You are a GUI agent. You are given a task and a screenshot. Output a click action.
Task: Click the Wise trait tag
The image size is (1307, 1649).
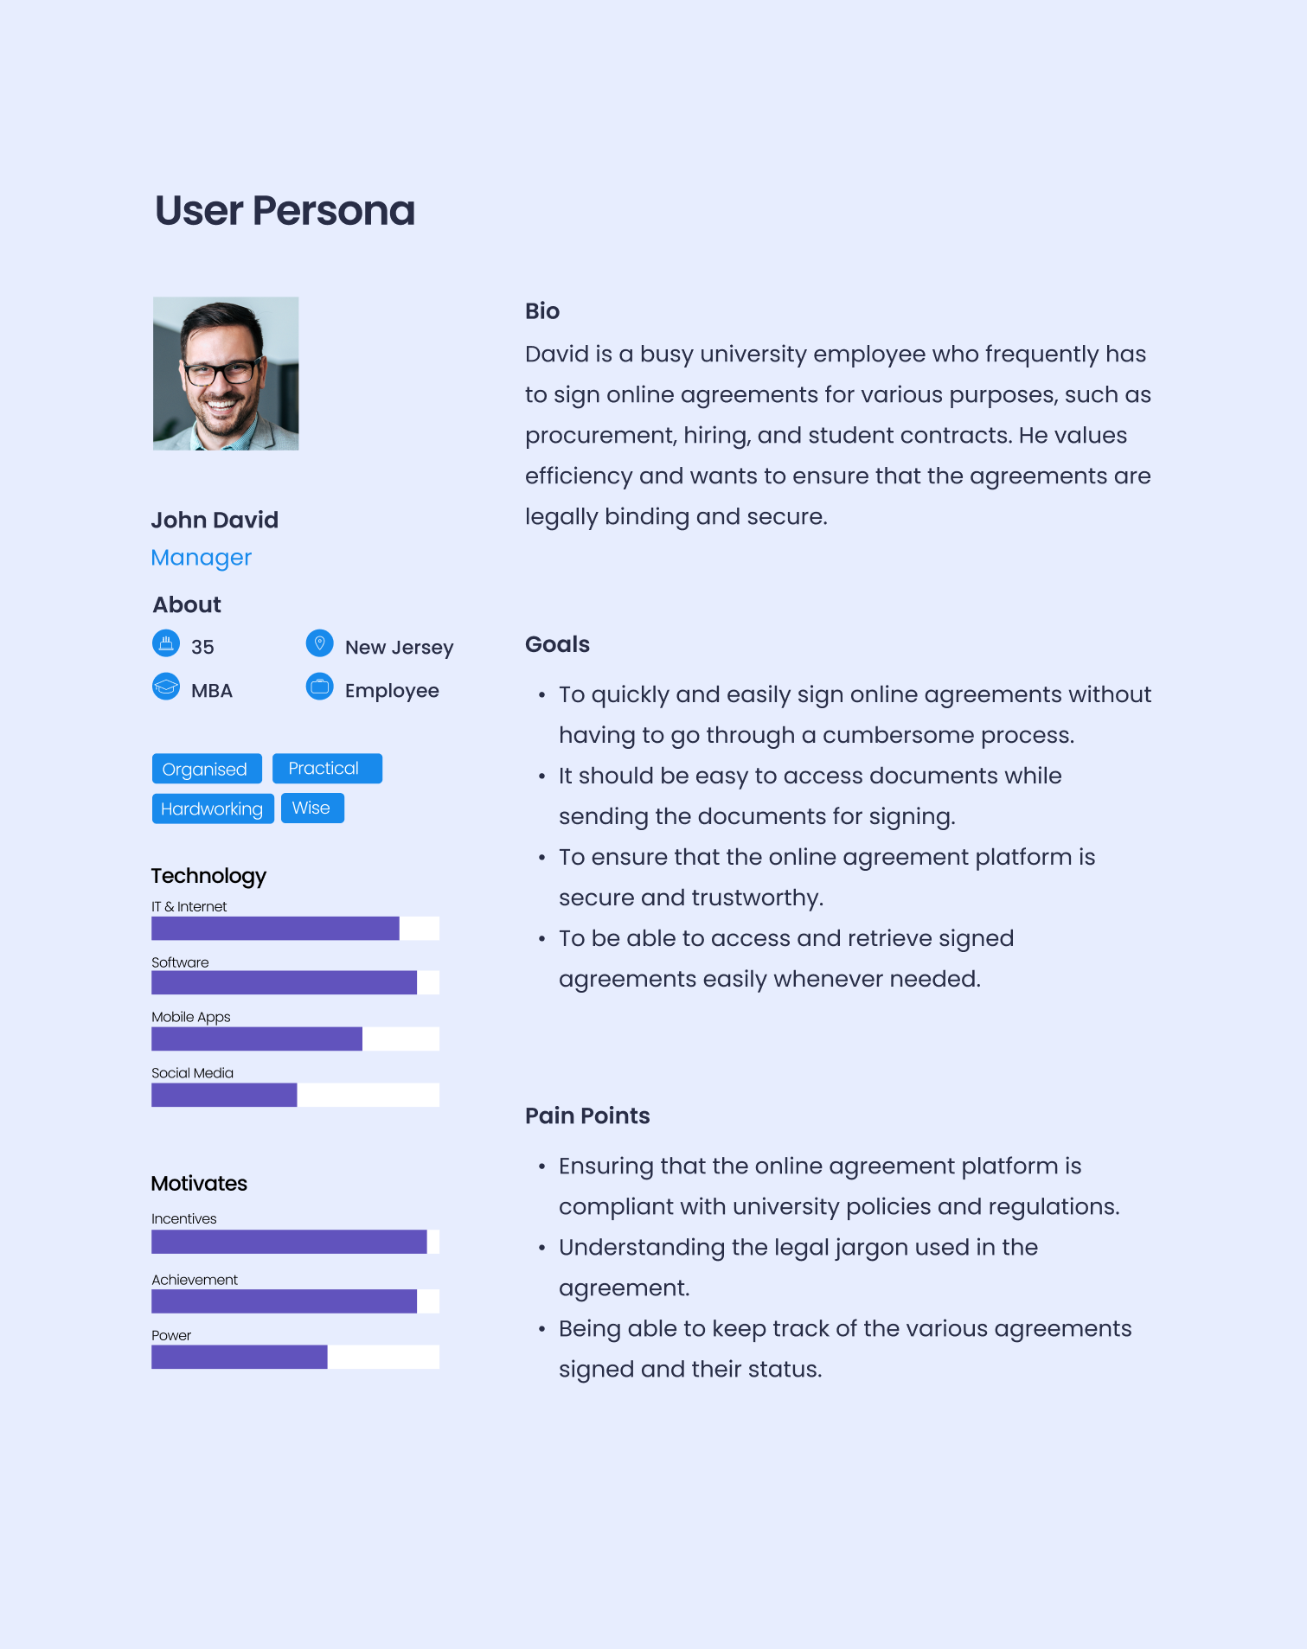point(312,808)
